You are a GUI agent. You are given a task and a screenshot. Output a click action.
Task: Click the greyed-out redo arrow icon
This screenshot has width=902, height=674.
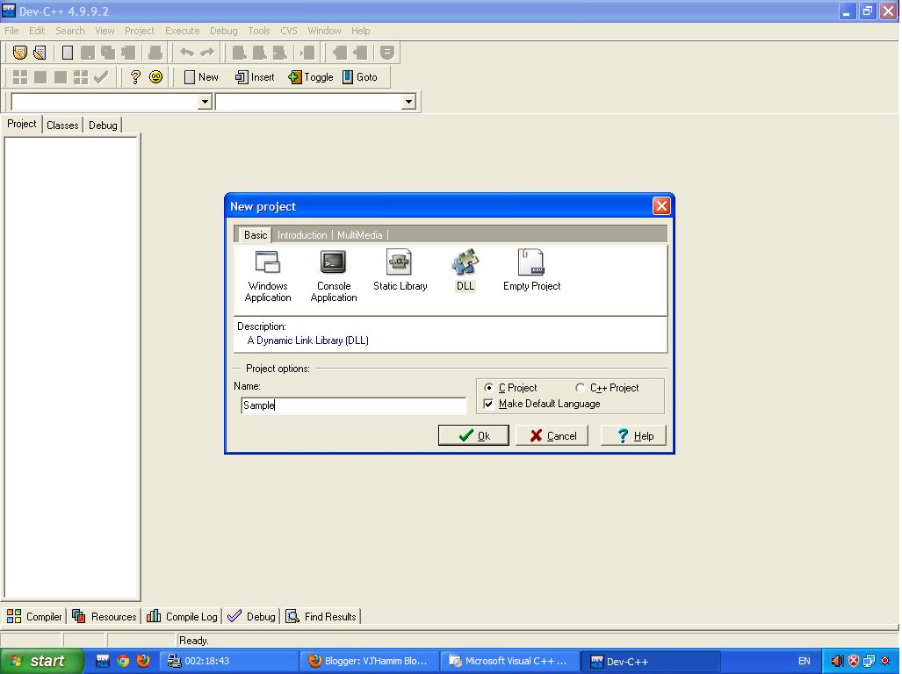click(x=207, y=53)
